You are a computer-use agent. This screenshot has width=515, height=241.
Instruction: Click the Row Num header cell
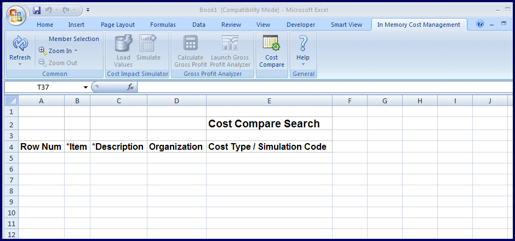point(42,146)
